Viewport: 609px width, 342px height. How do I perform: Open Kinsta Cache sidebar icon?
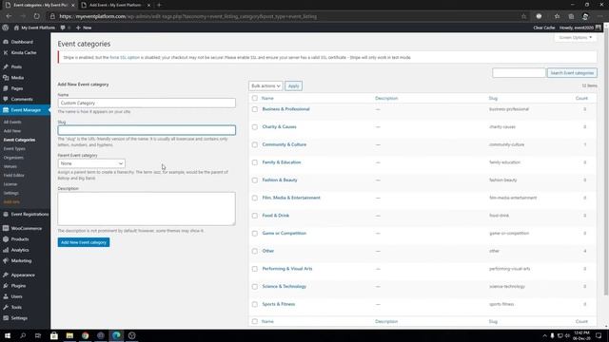coord(6,53)
